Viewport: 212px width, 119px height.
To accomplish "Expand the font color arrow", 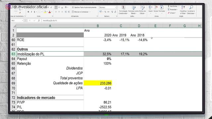I will [52, 12].
